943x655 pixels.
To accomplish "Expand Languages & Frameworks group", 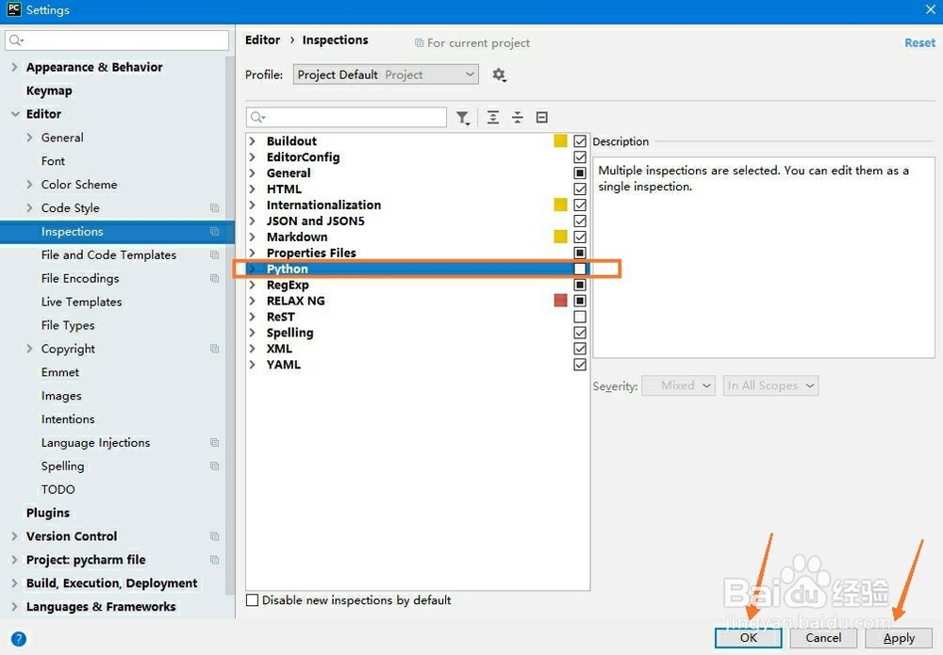I will 14,606.
